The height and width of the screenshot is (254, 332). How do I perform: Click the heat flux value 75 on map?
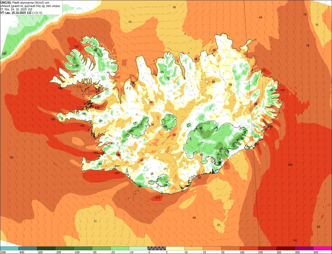[x=305, y=15]
